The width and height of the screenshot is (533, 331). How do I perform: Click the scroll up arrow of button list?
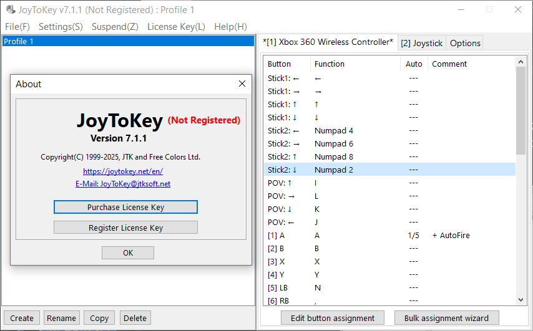tap(521, 62)
